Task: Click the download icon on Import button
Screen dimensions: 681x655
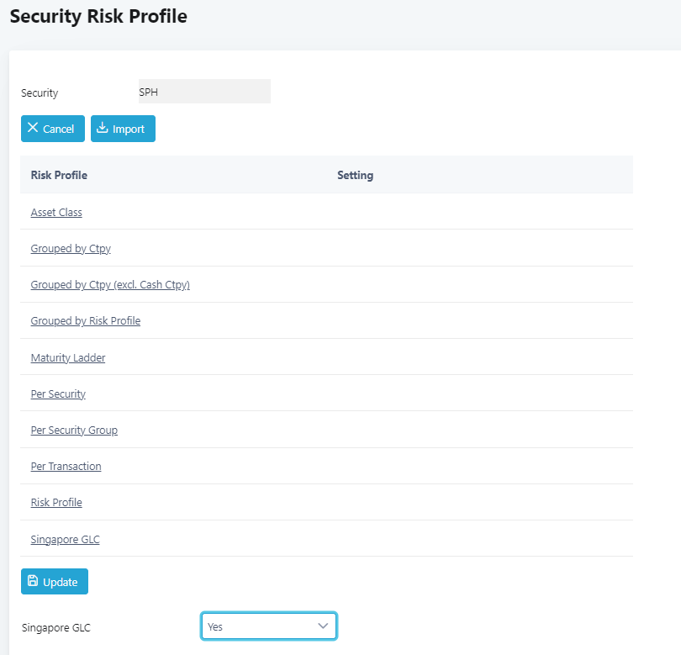Action: coord(102,127)
